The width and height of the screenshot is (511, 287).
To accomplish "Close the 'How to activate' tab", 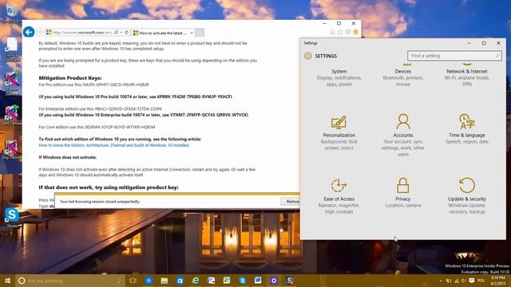I will [192, 33].
